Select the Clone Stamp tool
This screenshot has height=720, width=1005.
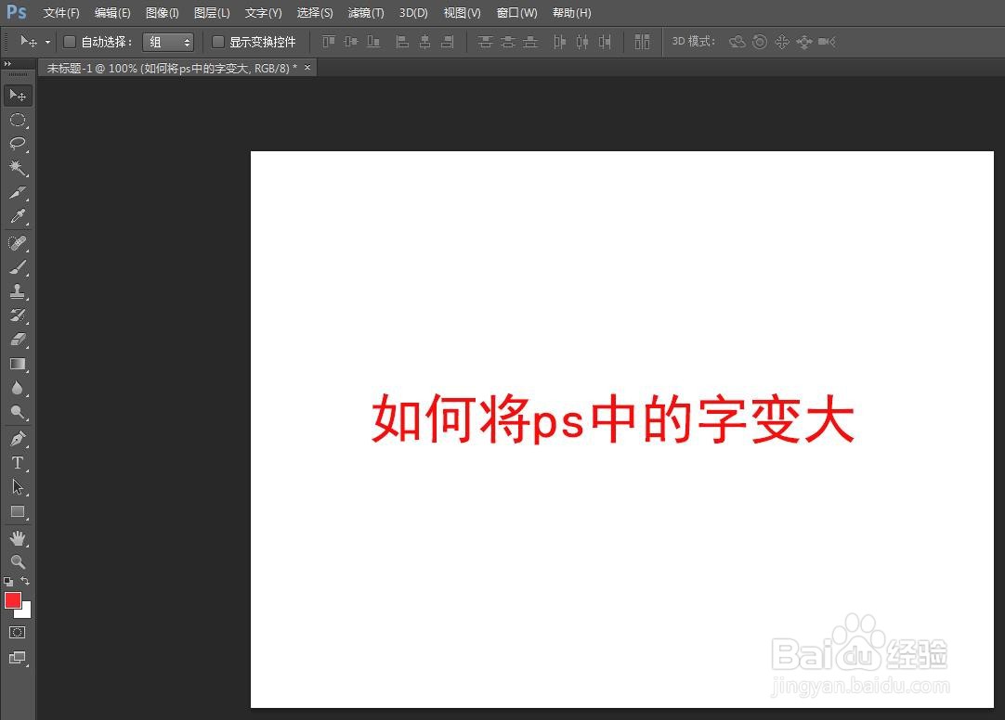[18, 291]
